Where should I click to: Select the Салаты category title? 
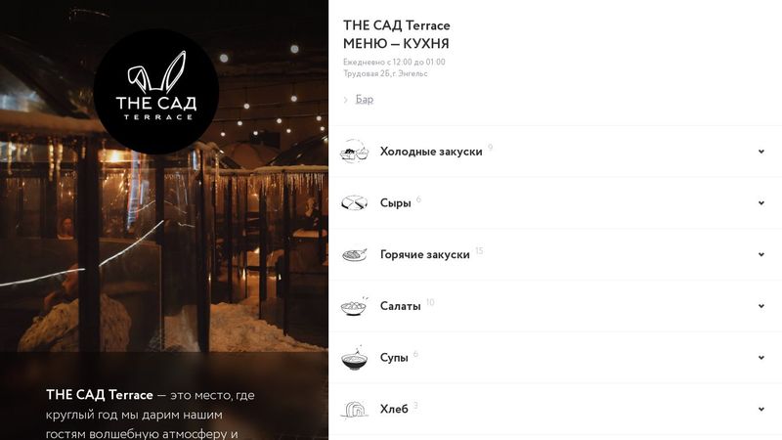[401, 306]
